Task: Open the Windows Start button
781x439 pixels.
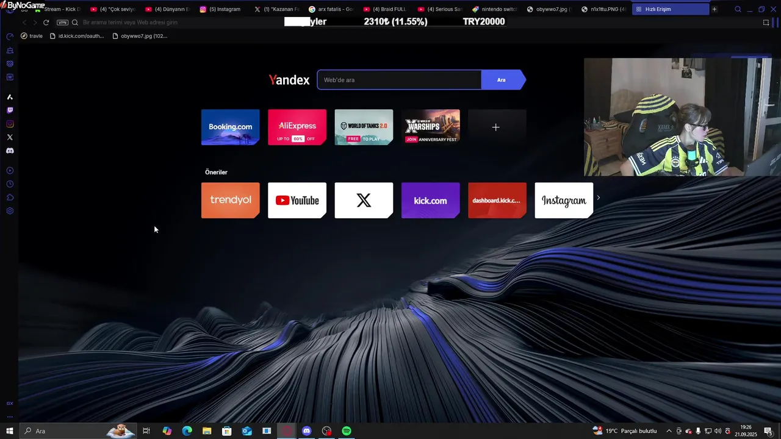Action: click(10, 431)
